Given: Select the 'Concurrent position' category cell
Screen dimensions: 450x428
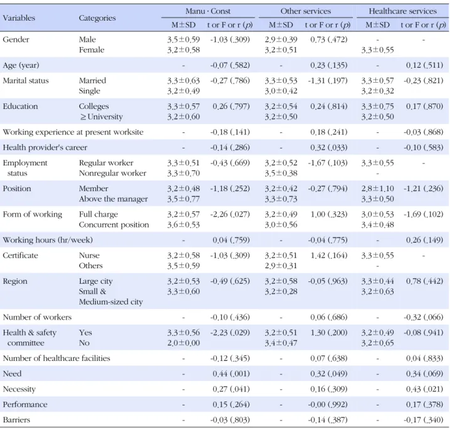Looking at the screenshot, I should point(114,224).
